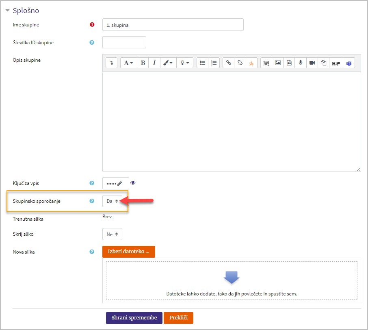Collapse the Splošno section
Screen dimensions: 368x330
tap(7, 10)
